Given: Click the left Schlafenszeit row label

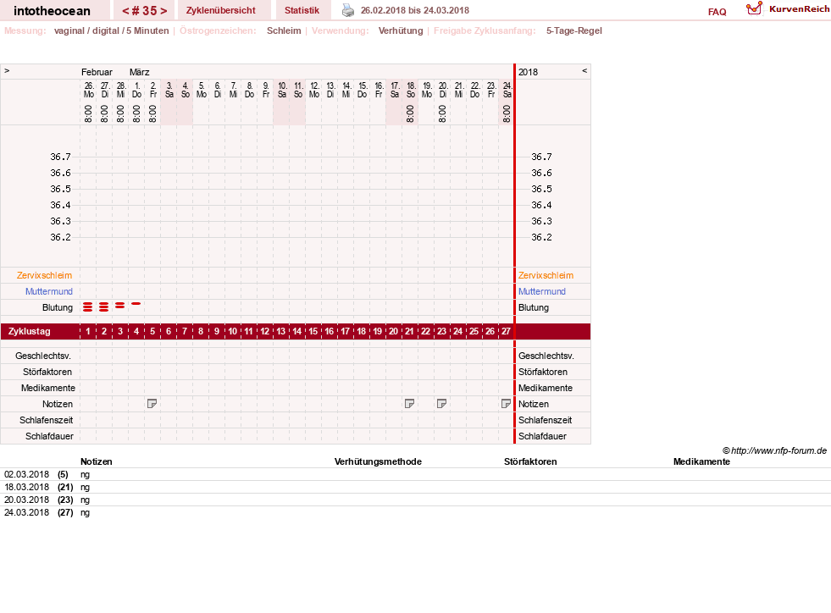Looking at the screenshot, I should point(46,420).
